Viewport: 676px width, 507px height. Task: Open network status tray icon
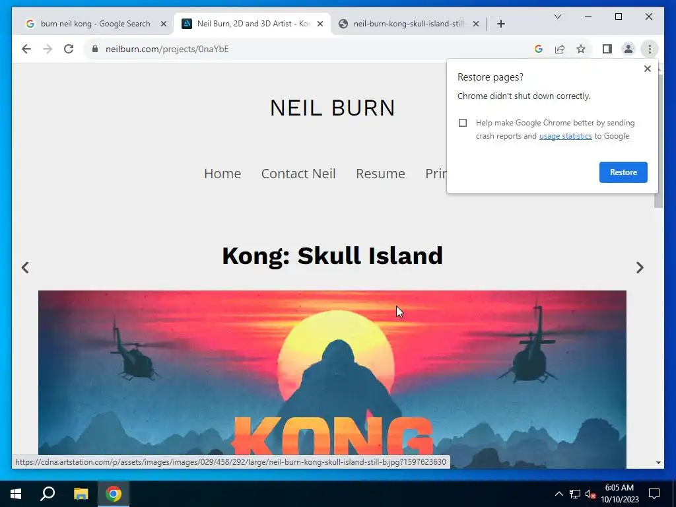pyautogui.click(x=575, y=494)
